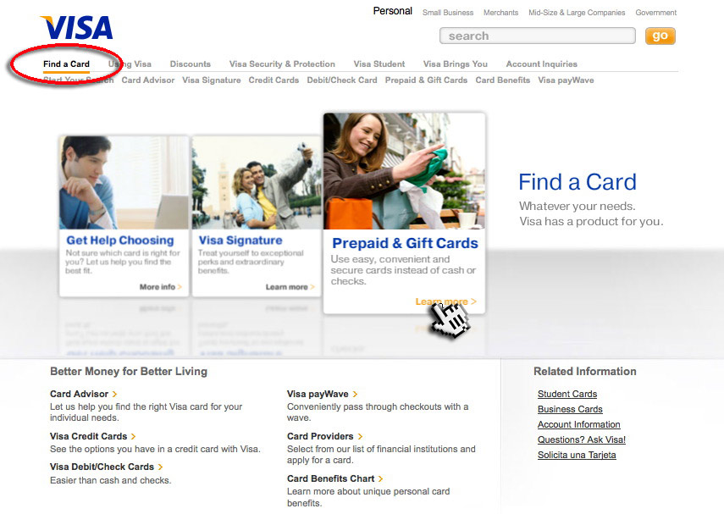Open the Discounts menu item
724x514 pixels.
(x=190, y=64)
